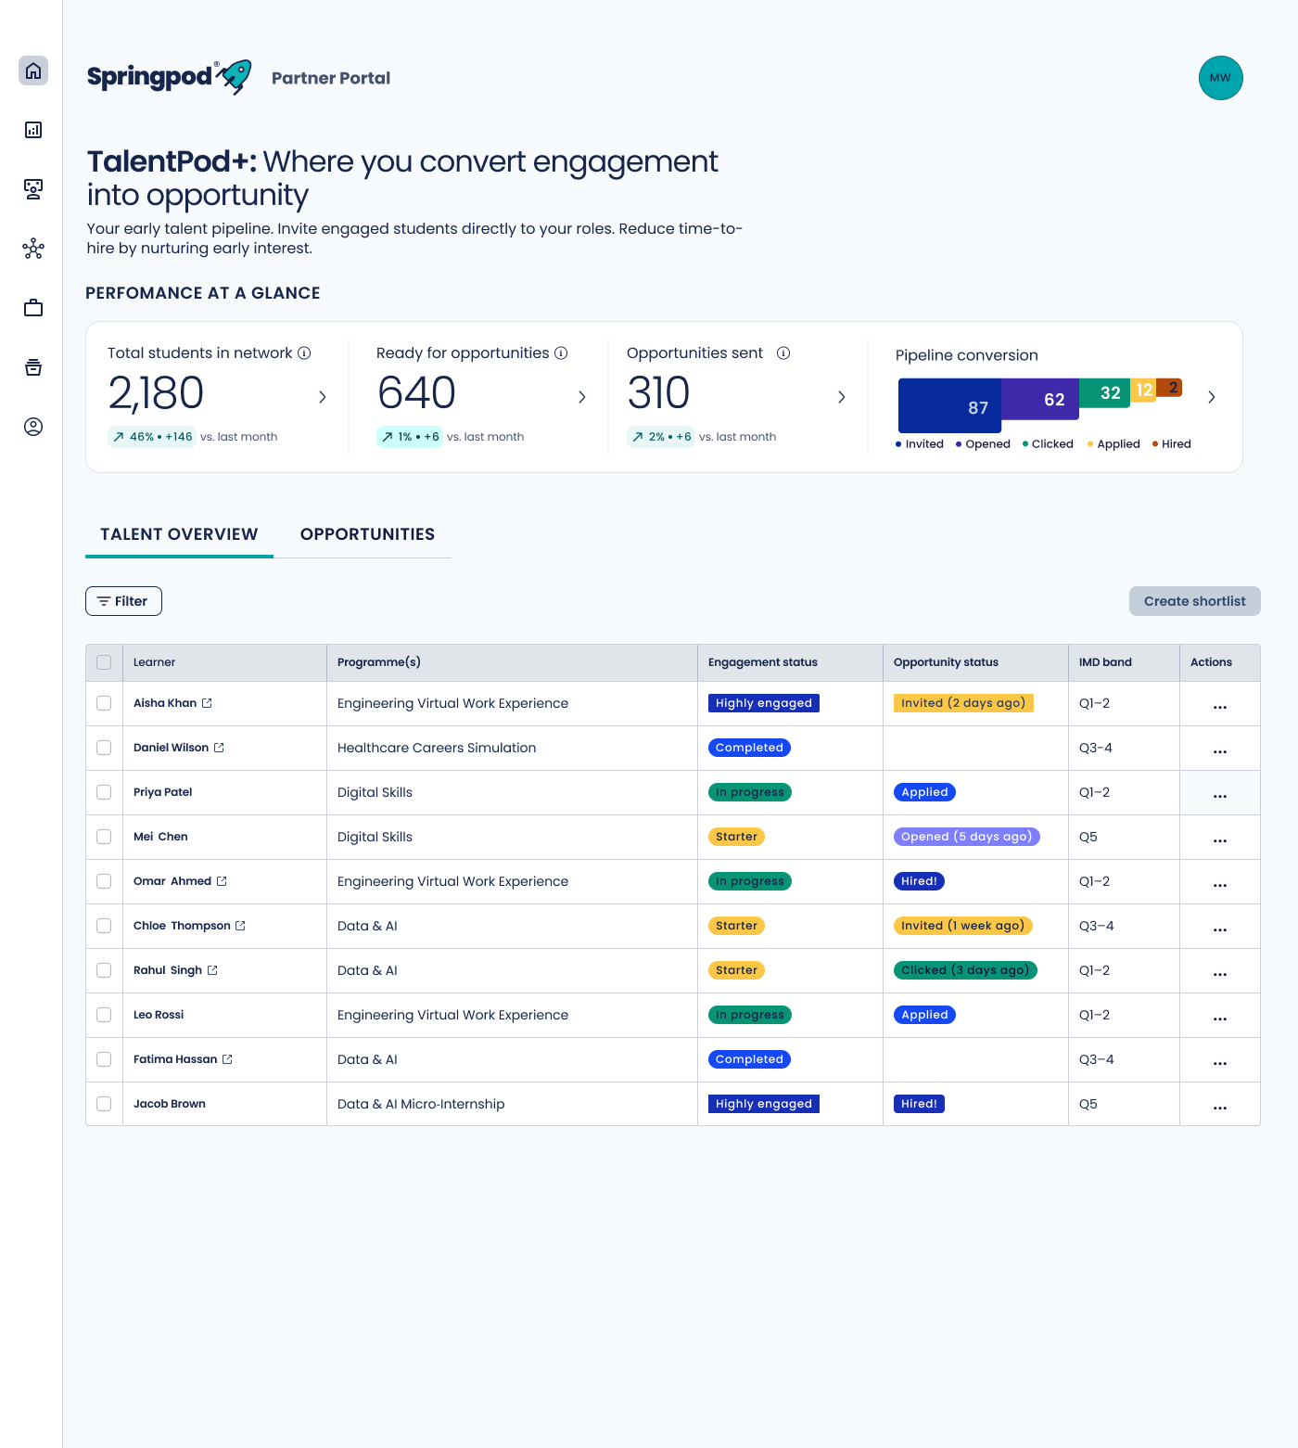Click Aisha Khan's Highly engaged badge
Viewport: 1298px width, 1448px height.
[764, 703]
